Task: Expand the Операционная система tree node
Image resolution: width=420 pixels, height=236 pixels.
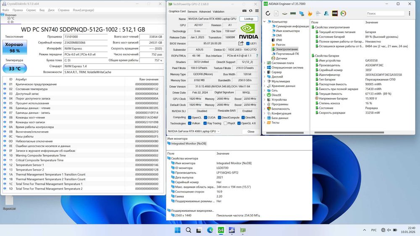Action: click(265, 67)
